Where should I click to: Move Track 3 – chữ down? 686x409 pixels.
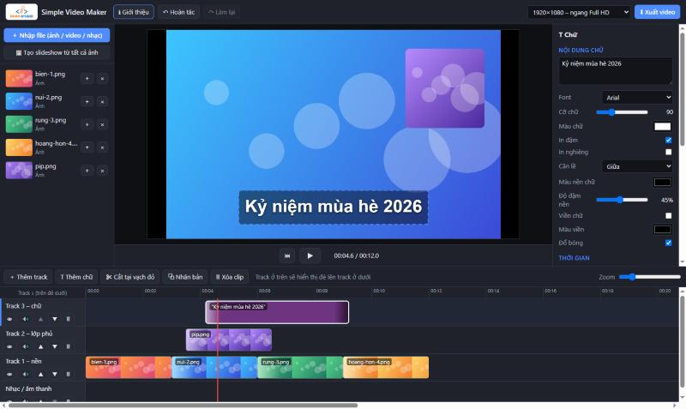coord(54,319)
